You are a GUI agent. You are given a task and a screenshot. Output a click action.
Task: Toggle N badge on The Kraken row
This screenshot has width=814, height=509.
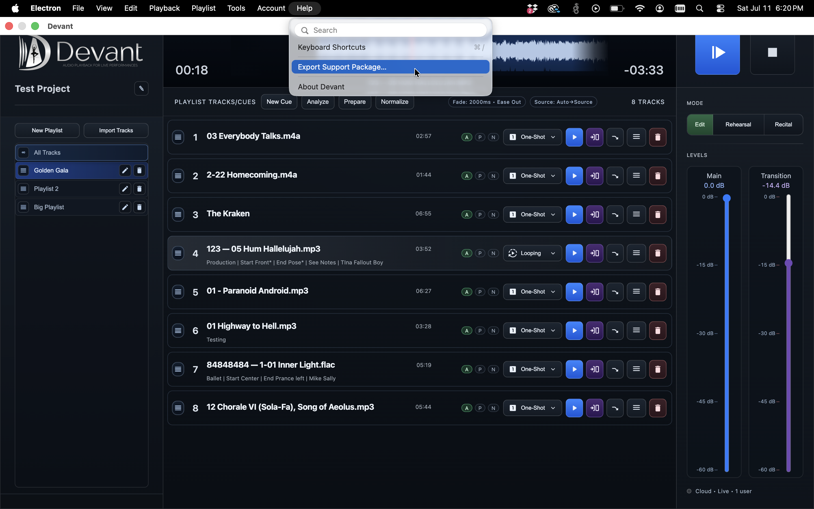(x=493, y=214)
